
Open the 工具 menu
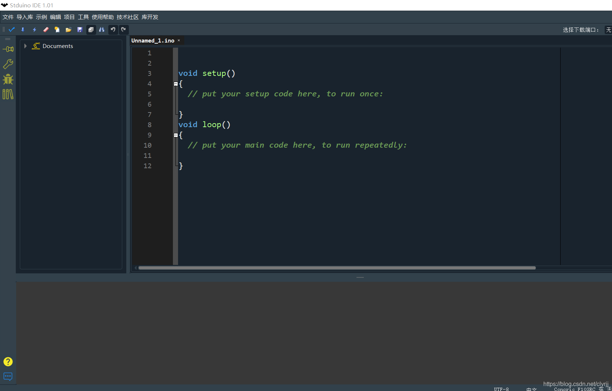tap(83, 17)
